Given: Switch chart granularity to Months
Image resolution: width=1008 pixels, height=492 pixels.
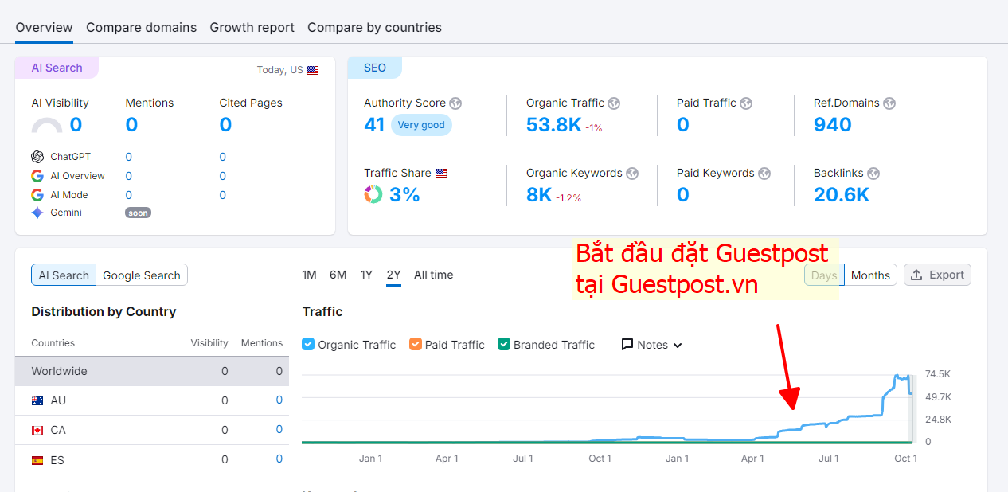Looking at the screenshot, I should (870, 275).
